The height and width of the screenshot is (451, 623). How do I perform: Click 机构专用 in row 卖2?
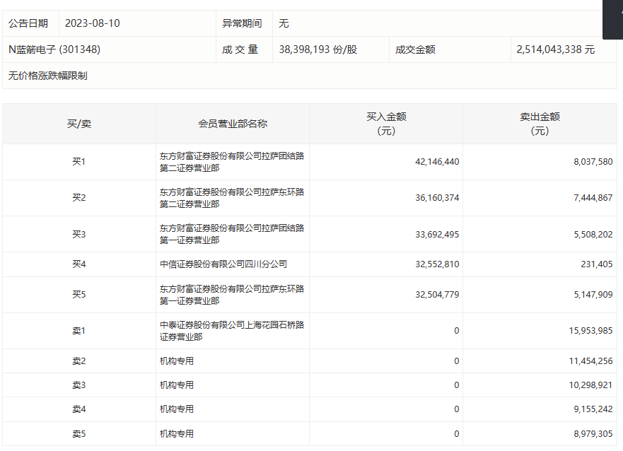coord(177,361)
